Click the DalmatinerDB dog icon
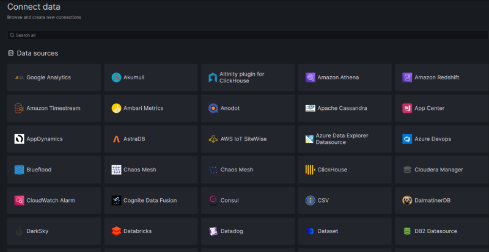This screenshot has width=489, height=252. [407, 200]
